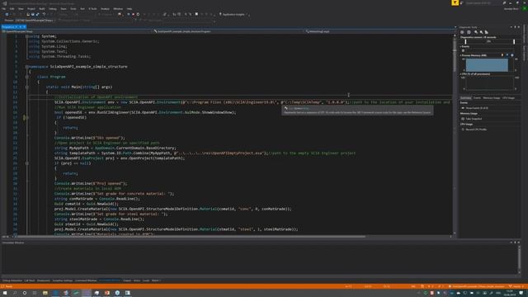
Task: Open the Debug menu
Action: coord(53,9)
